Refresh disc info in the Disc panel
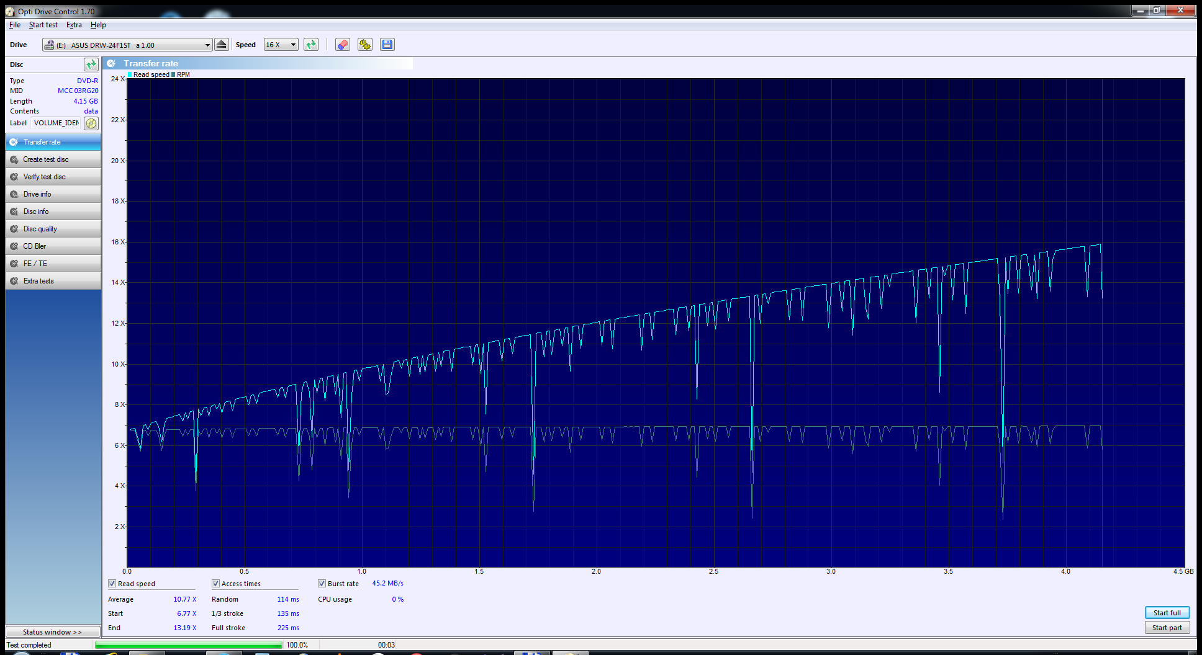This screenshot has width=1202, height=655. click(x=91, y=65)
